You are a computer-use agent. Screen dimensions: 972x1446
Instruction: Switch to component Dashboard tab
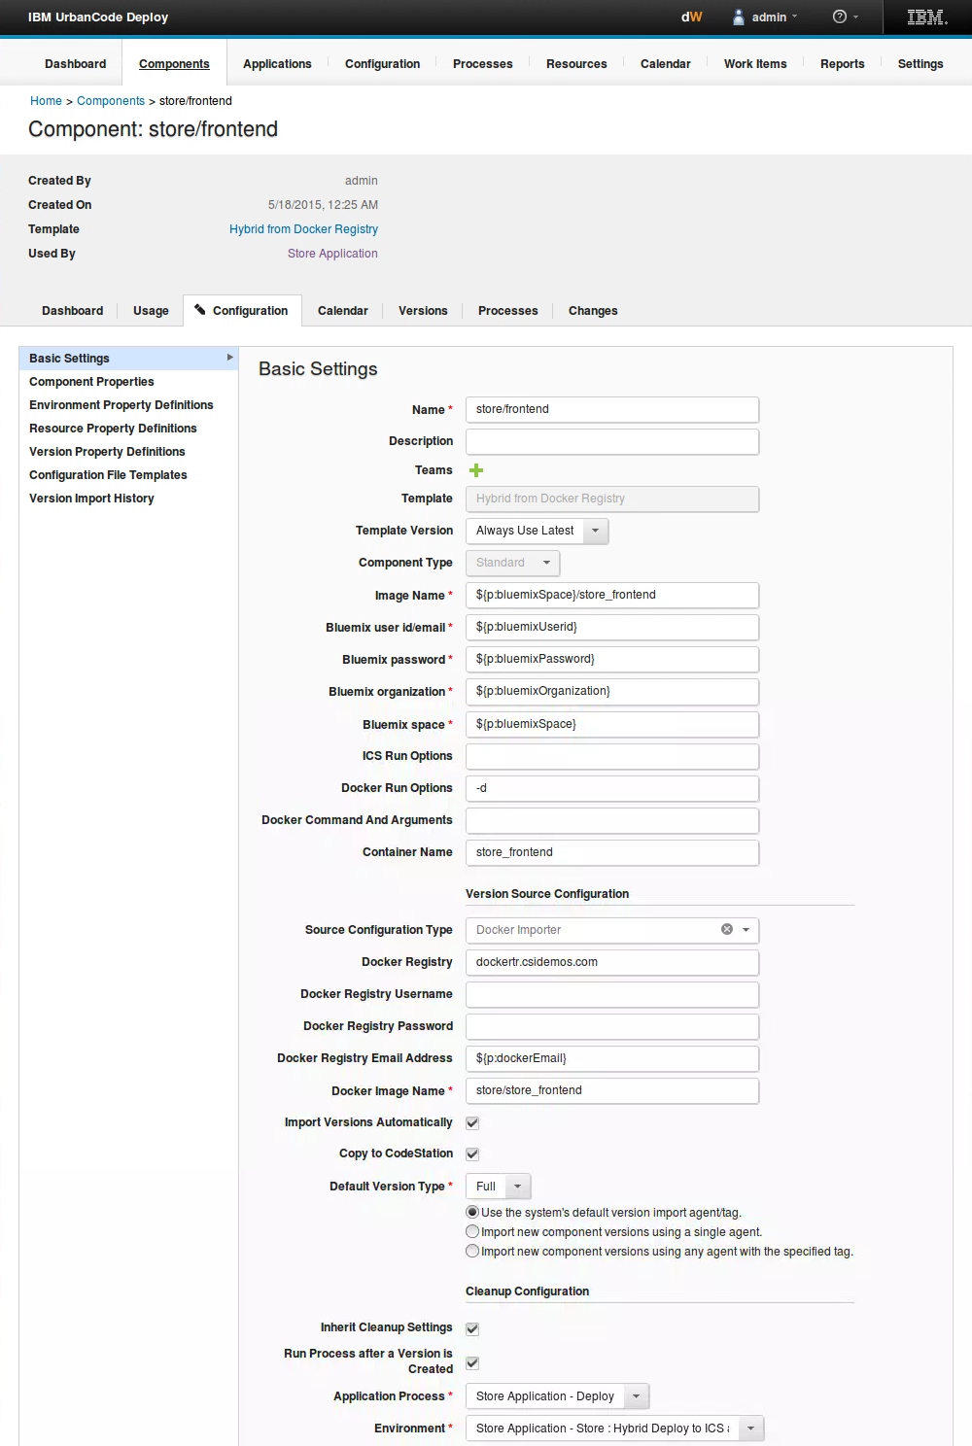coord(72,311)
